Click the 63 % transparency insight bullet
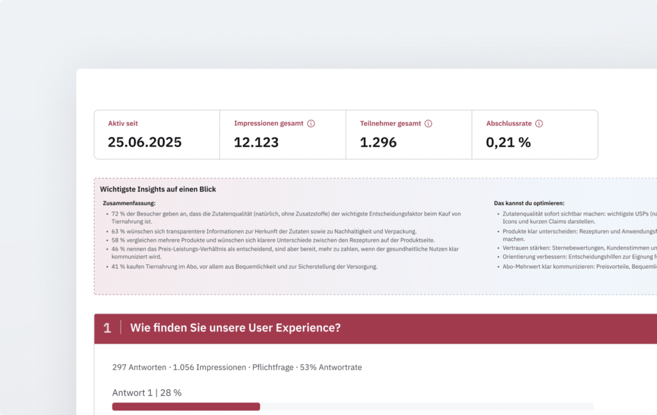This screenshot has width=657, height=415. pyautogui.click(x=263, y=231)
